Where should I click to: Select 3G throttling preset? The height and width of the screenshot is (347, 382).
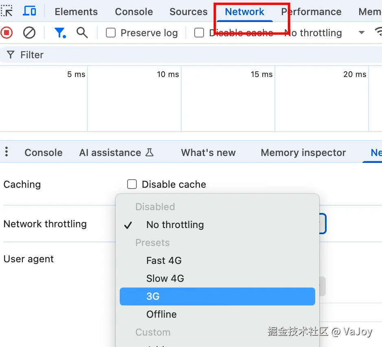pos(153,296)
